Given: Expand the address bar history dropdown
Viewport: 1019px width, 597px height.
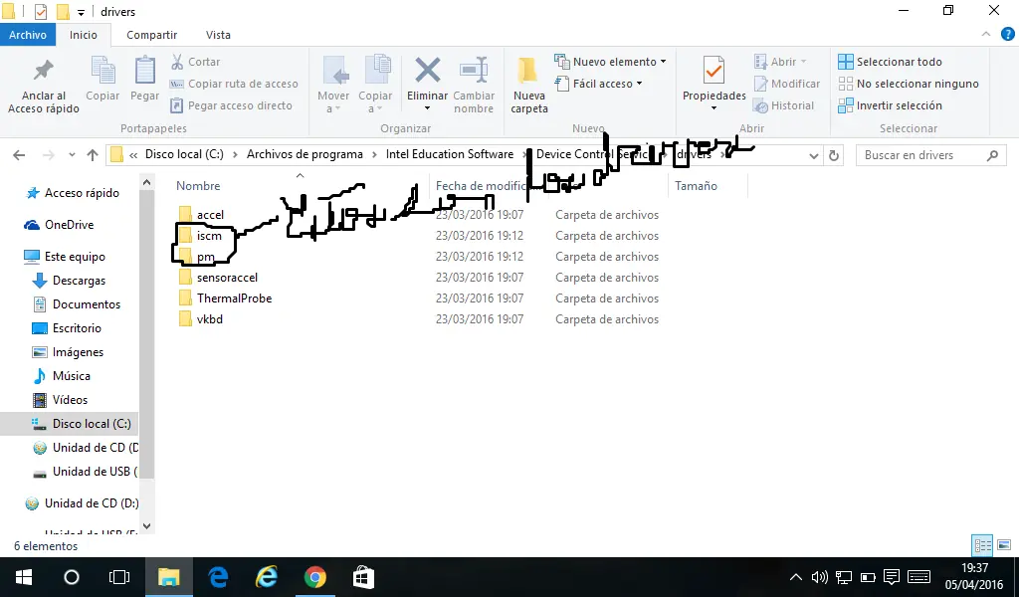Looking at the screenshot, I should tap(814, 156).
